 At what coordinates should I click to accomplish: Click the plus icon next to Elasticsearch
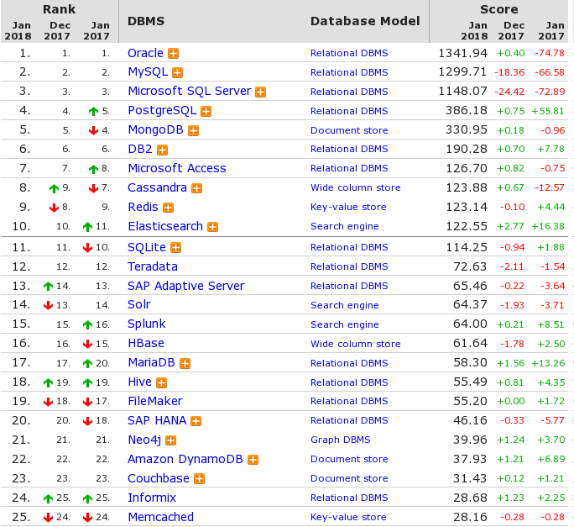[212, 226]
